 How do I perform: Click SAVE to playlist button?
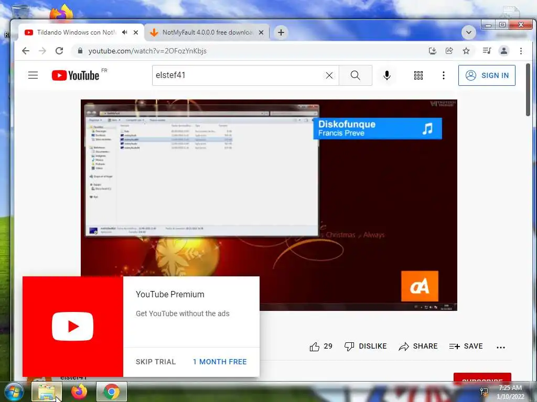(466, 347)
